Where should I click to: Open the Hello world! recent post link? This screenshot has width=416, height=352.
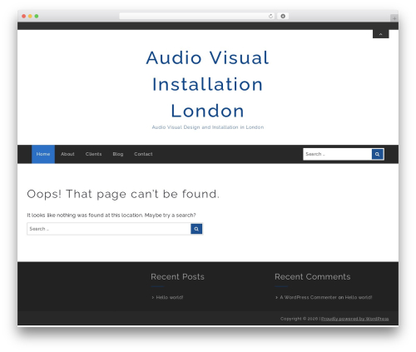(x=170, y=297)
